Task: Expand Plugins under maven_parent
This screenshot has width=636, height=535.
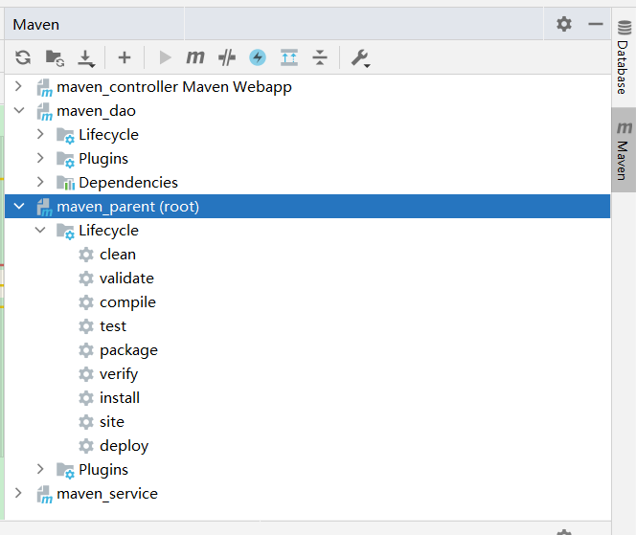Action: point(40,469)
